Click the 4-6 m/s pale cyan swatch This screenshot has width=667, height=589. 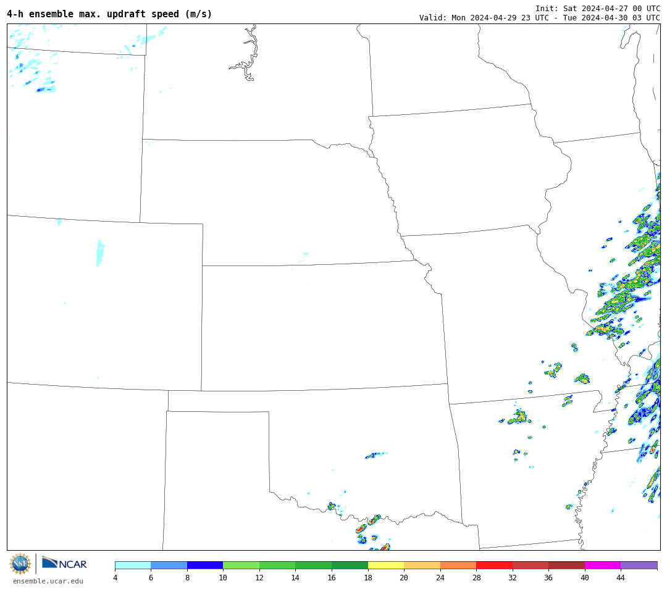(x=133, y=565)
